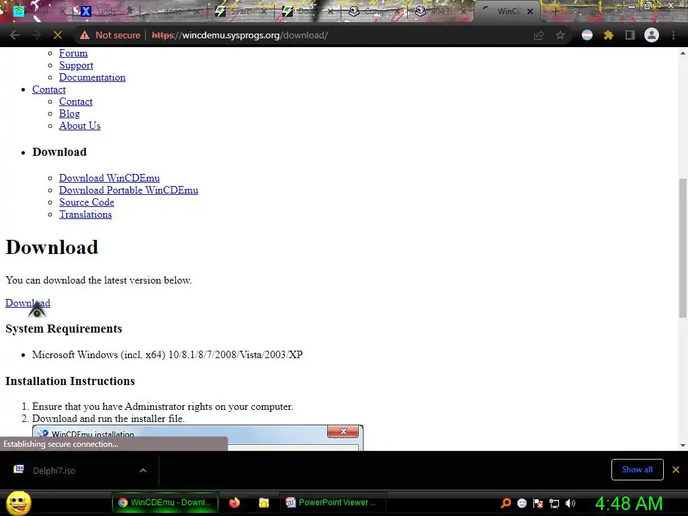The image size is (688, 516).
Task: Open the Support link
Action: click(x=76, y=65)
